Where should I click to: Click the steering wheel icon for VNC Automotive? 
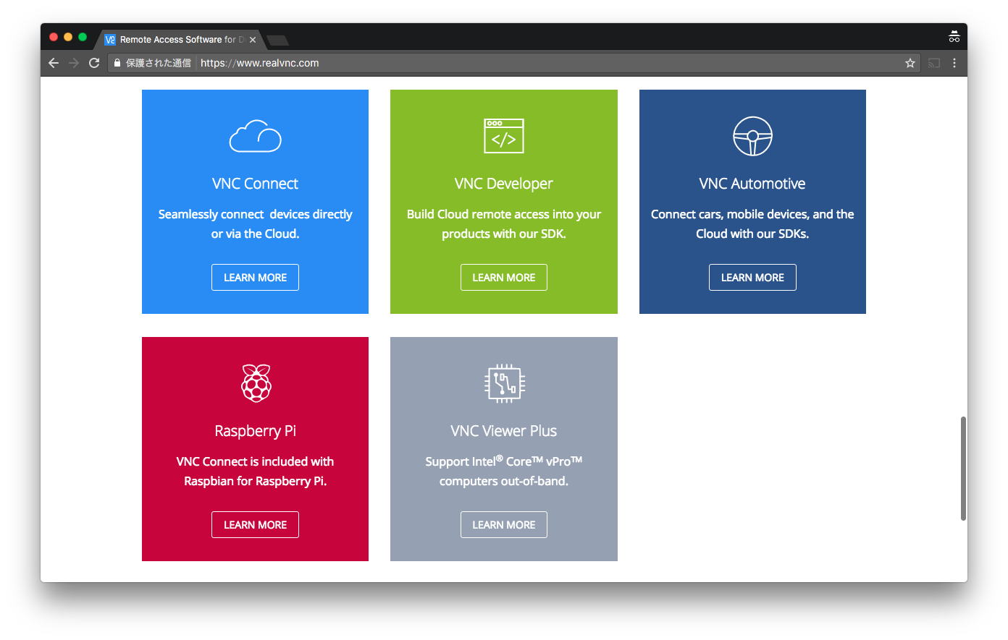pyautogui.click(x=752, y=136)
